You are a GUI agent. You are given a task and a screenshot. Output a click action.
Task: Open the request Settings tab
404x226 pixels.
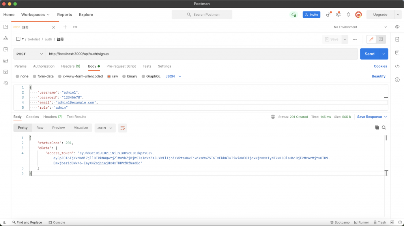(165, 66)
